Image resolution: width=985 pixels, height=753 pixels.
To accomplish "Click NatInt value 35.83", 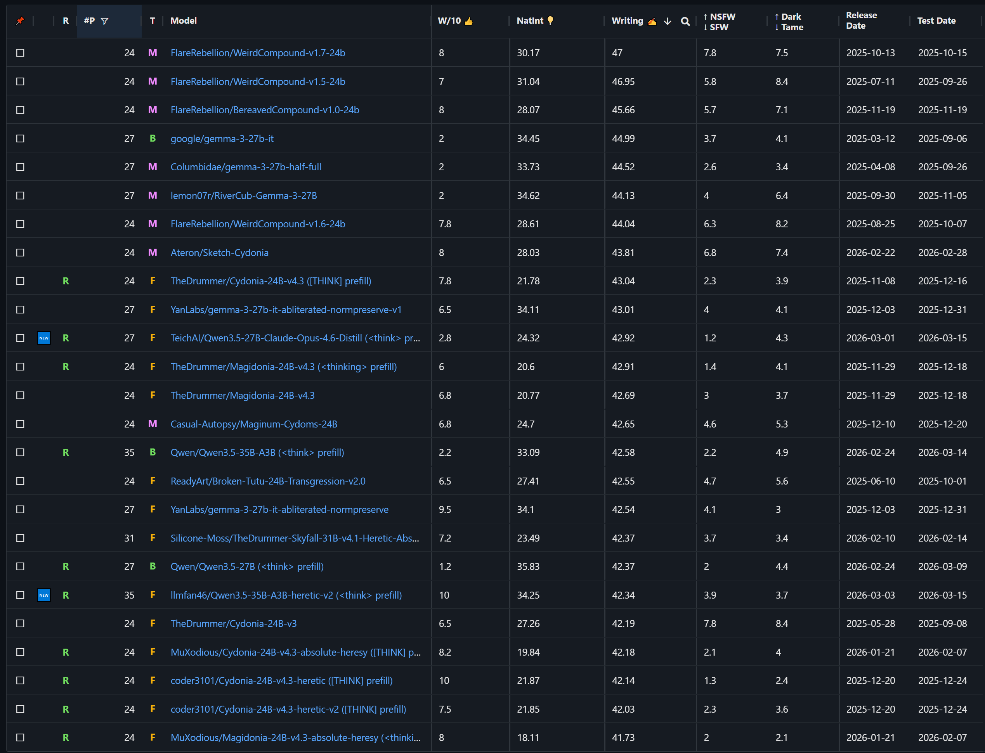I will point(528,566).
